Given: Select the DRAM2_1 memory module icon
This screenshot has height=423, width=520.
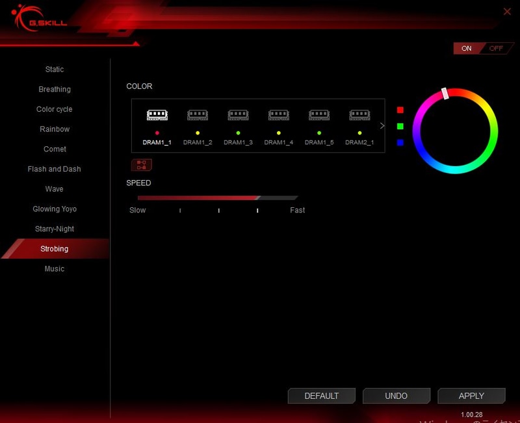Looking at the screenshot, I should point(359,115).
